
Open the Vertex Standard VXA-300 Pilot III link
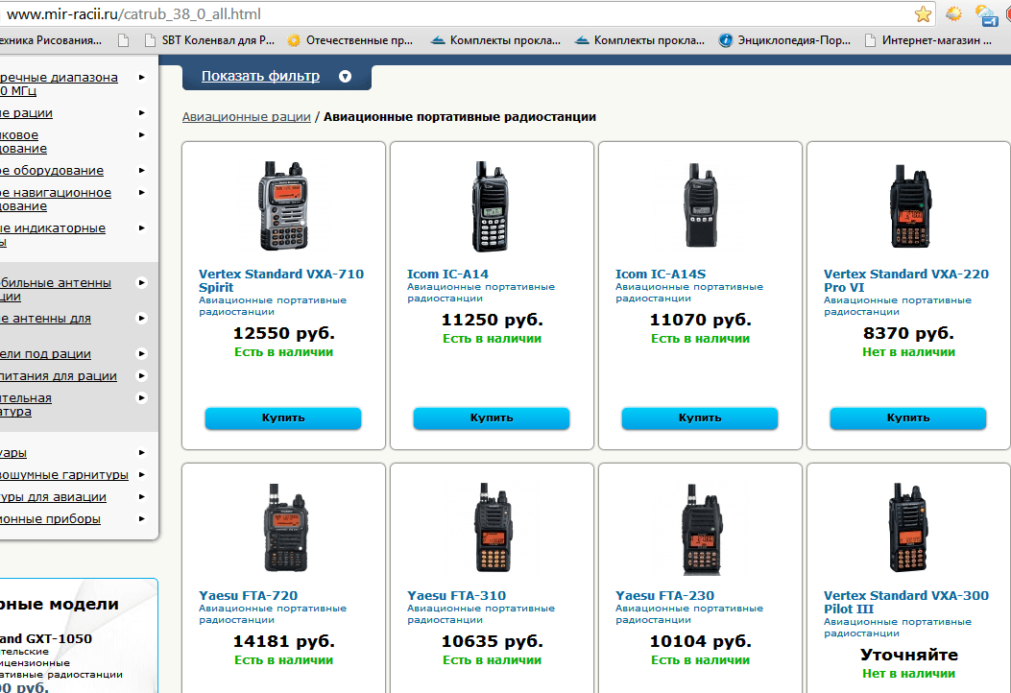pyautogui.click(x=905, y=602)
